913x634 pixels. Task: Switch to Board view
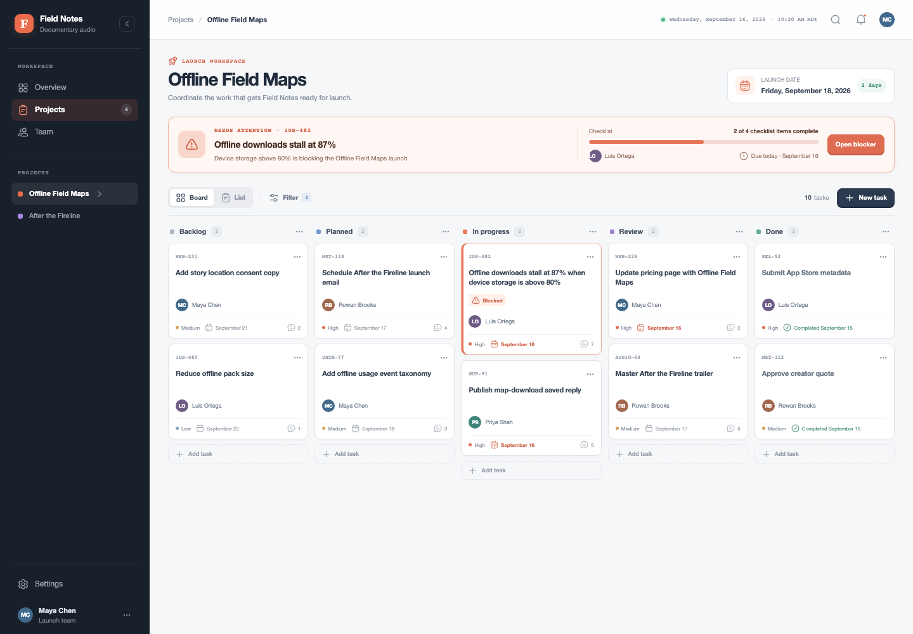[192, 198]
